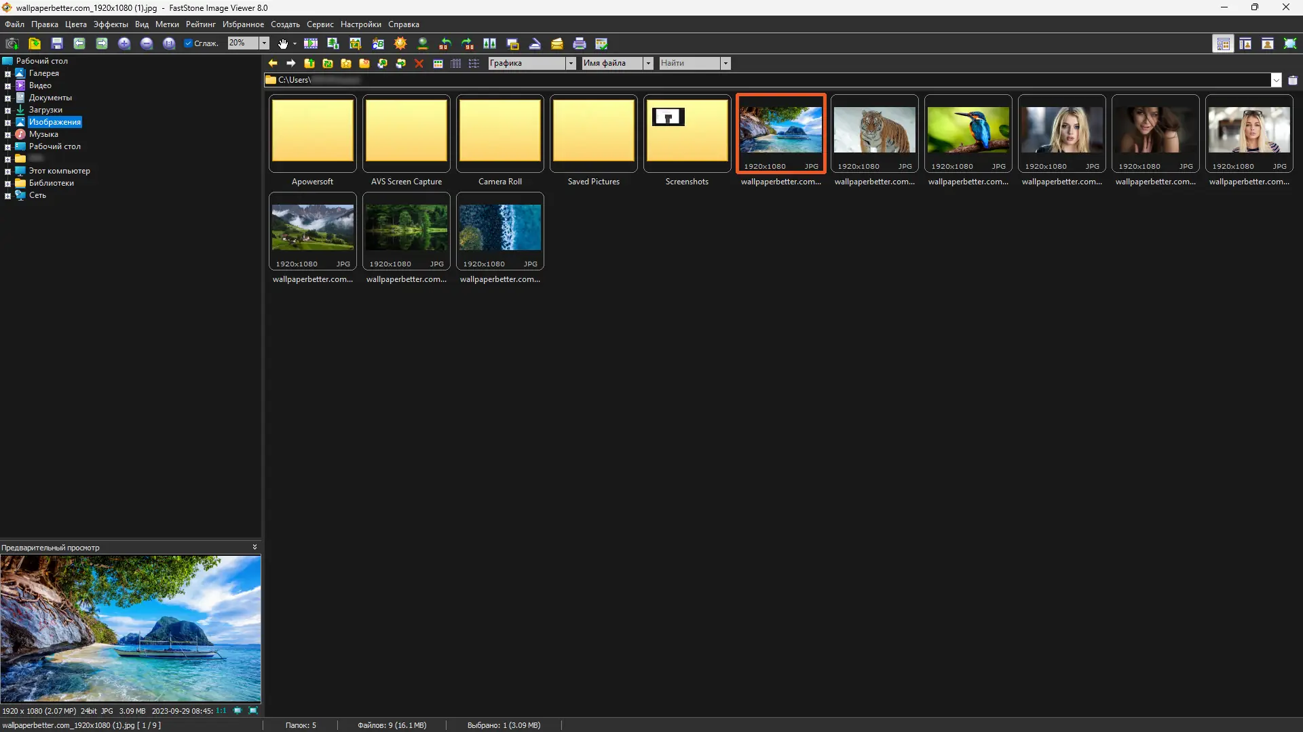Click the print icon in the toolbar

click(x=579, y=43)
